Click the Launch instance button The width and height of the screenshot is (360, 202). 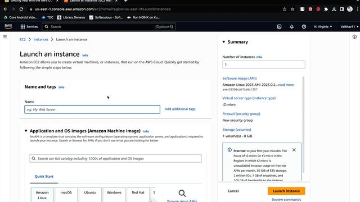pyautogui.click(x=286, y=191)
